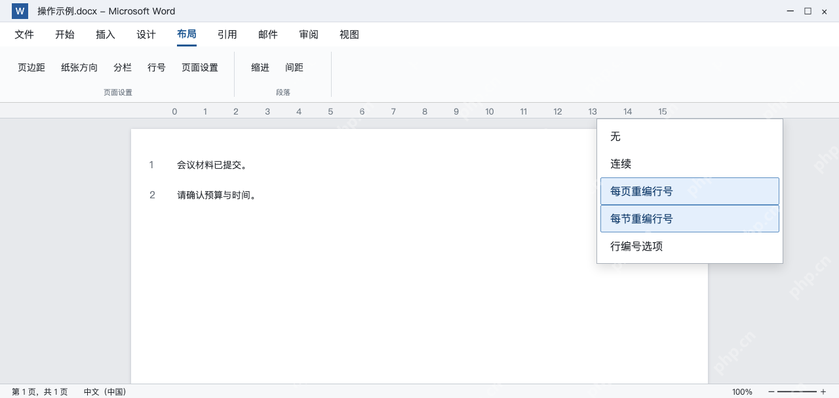
Task: Open the 引用 tab
Action: pos(227,35)
